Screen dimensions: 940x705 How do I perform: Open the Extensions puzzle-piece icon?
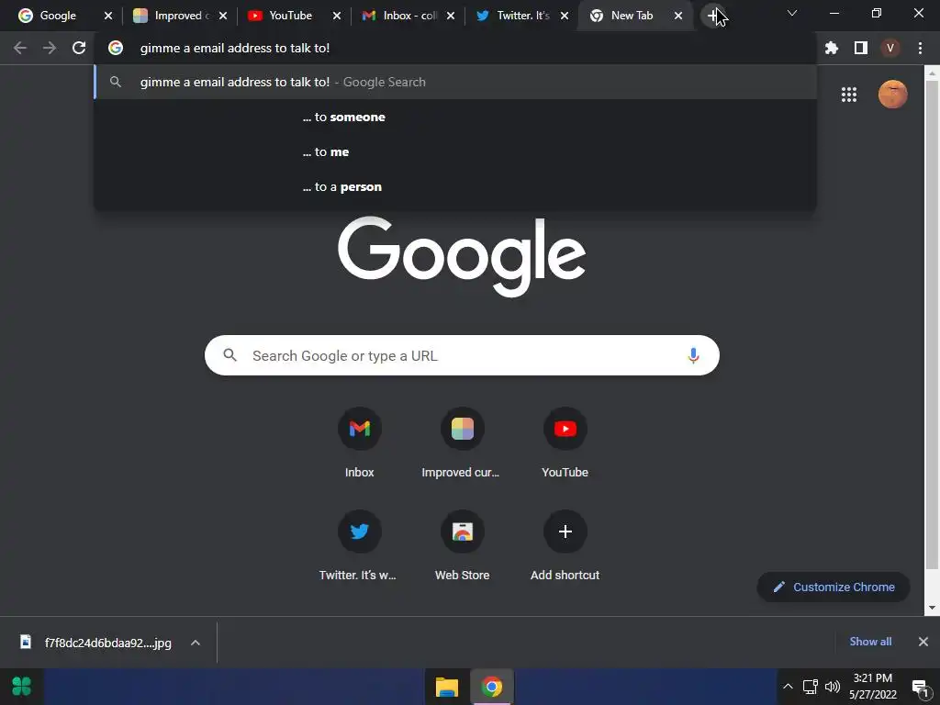(x=831, y=48)
